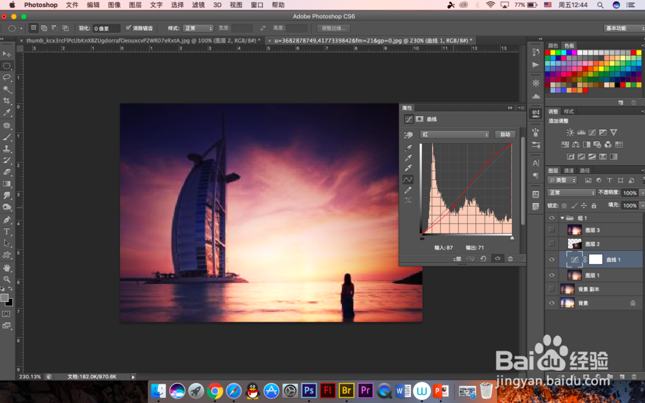Open Chrome from the Dock
The image size is (645, 403).
tap(215, 391)
